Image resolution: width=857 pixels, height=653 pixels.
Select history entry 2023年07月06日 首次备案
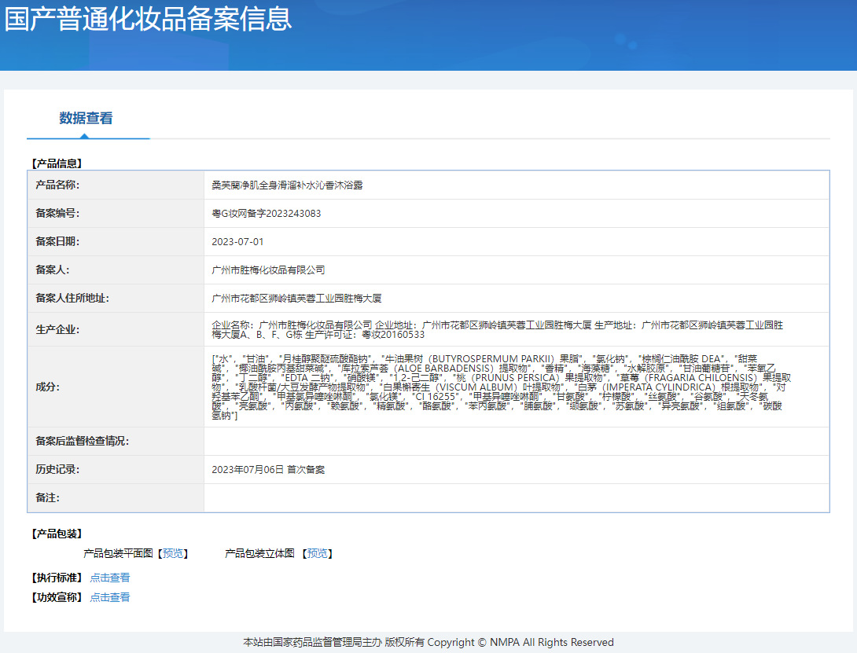pos(268,470)
